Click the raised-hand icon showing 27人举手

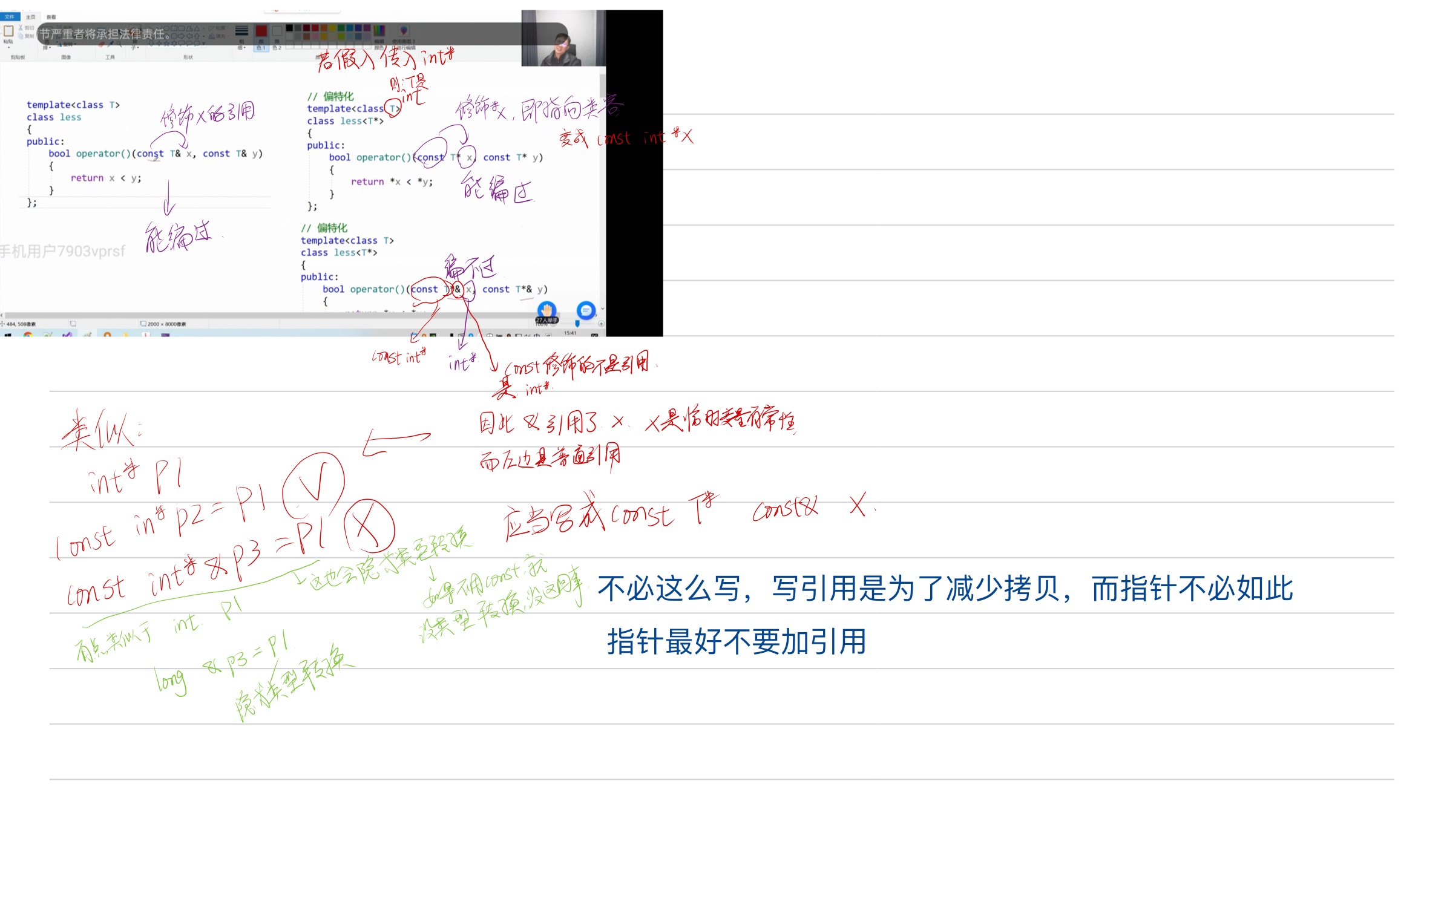pos(546,310)
